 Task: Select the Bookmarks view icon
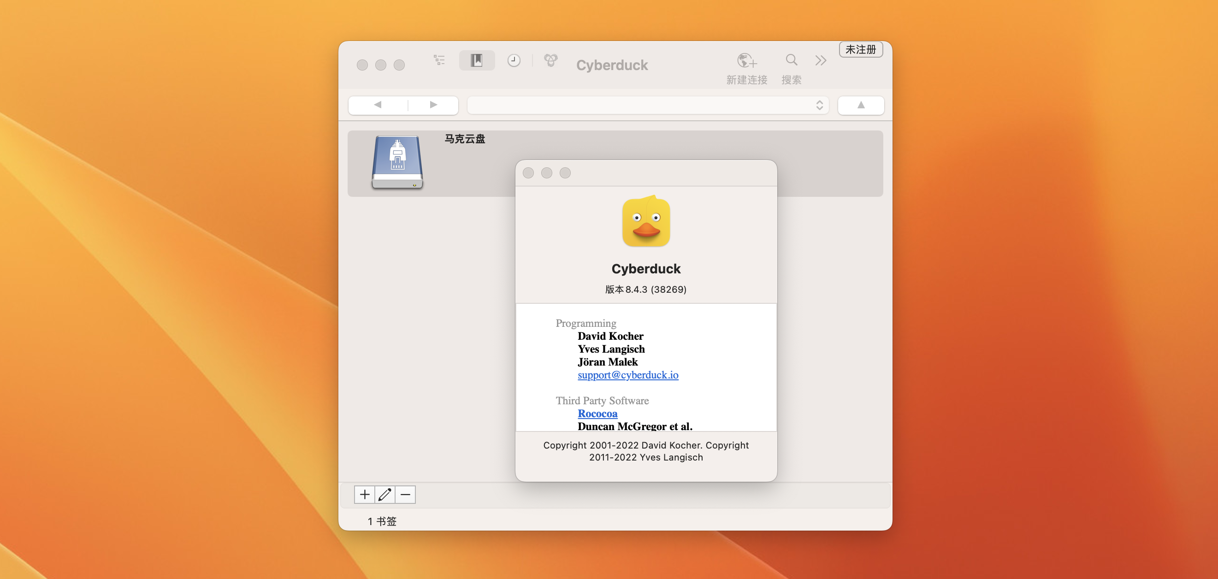click(477, 60)
